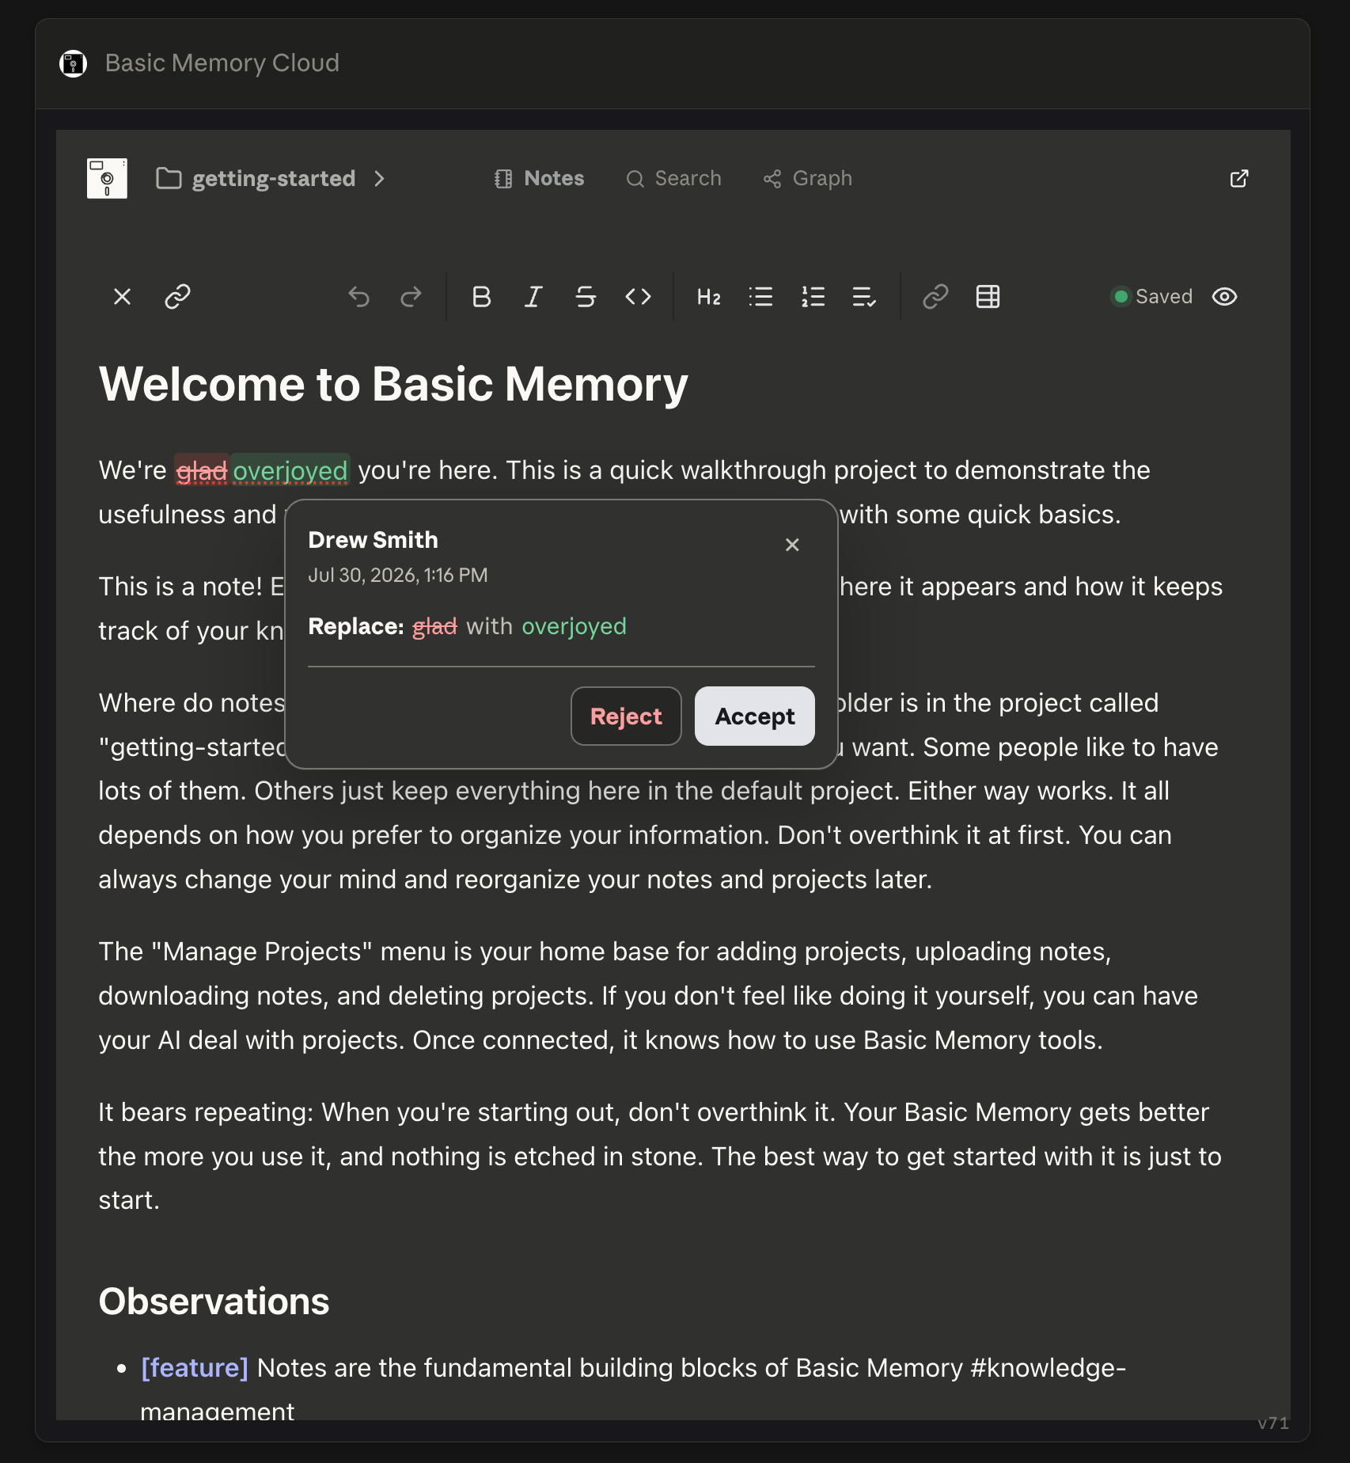1350x1463 pixels.
Task: Close the note editor with X icon
Action: pos(122,297)
